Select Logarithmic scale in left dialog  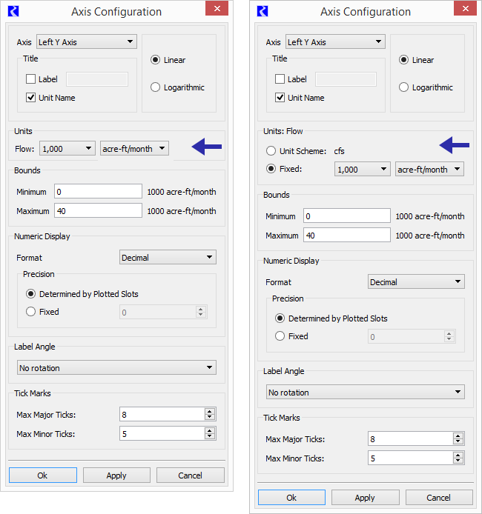tap(155, 87)
